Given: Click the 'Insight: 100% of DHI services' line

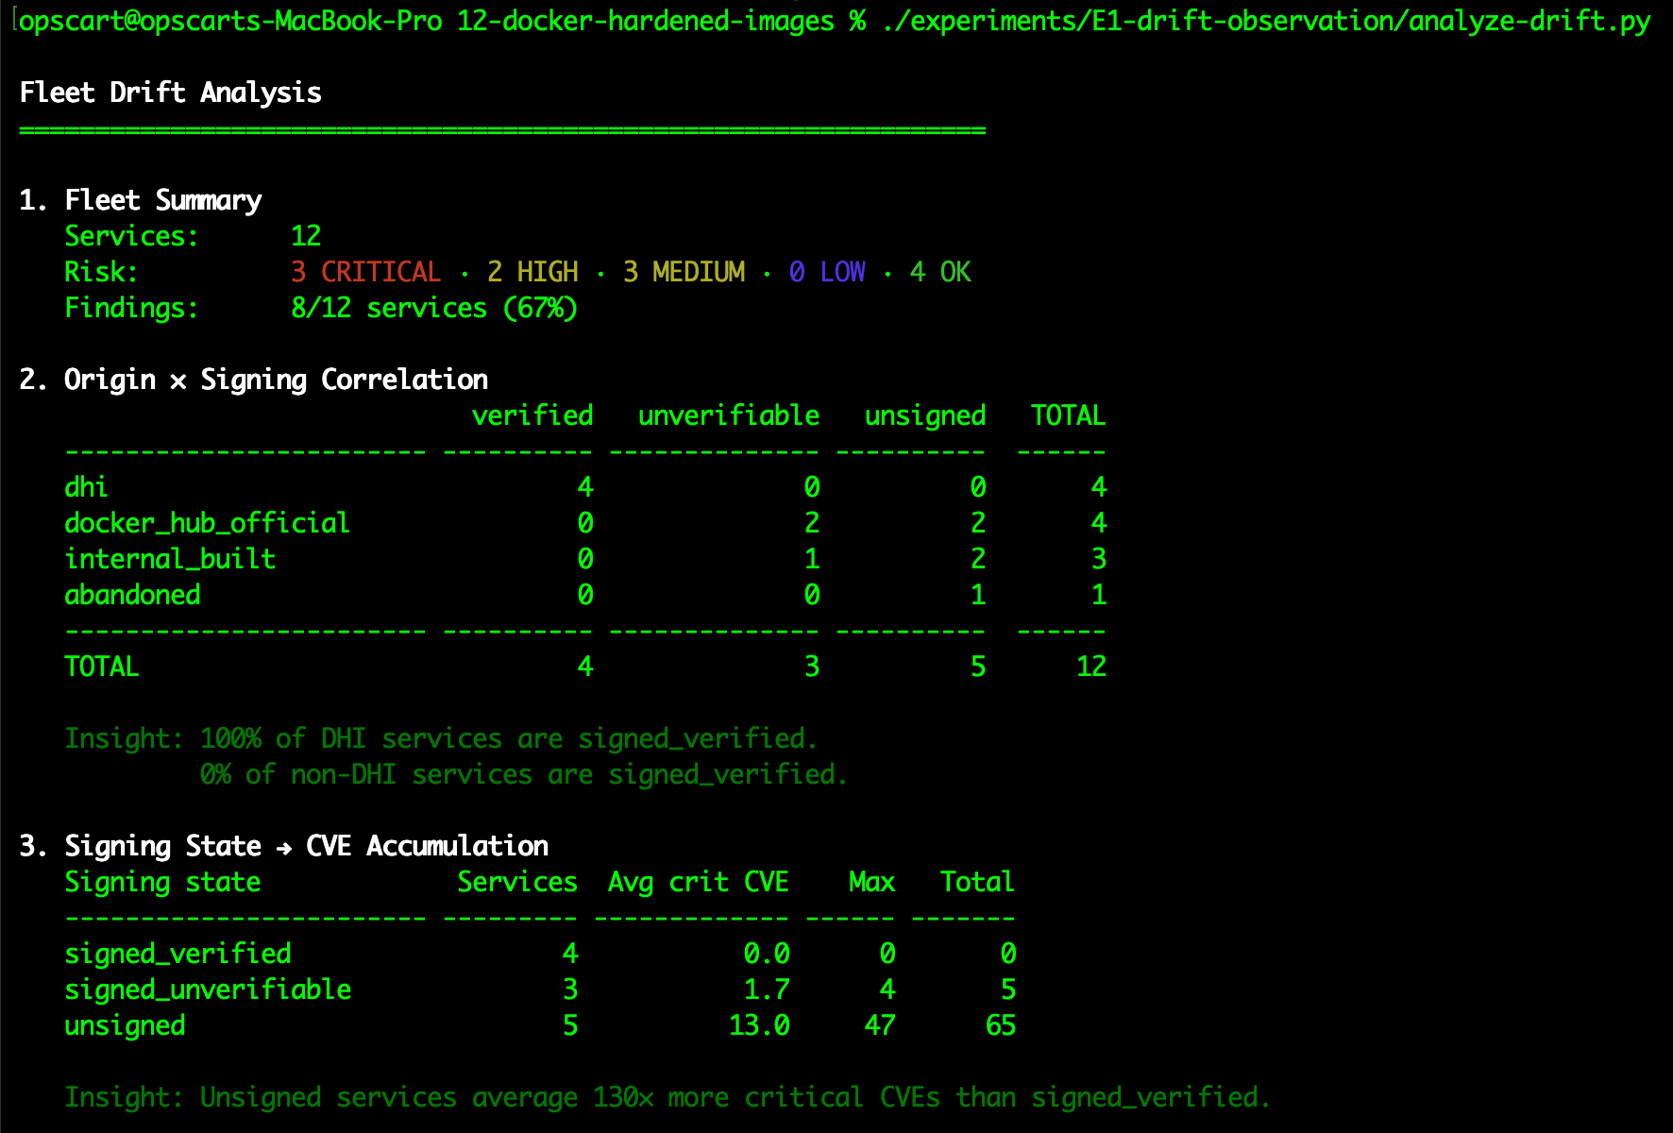Looking at the screenshot, I should click(441, 738).
